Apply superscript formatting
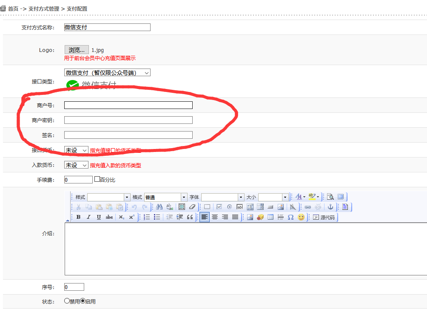 point(132,217)
